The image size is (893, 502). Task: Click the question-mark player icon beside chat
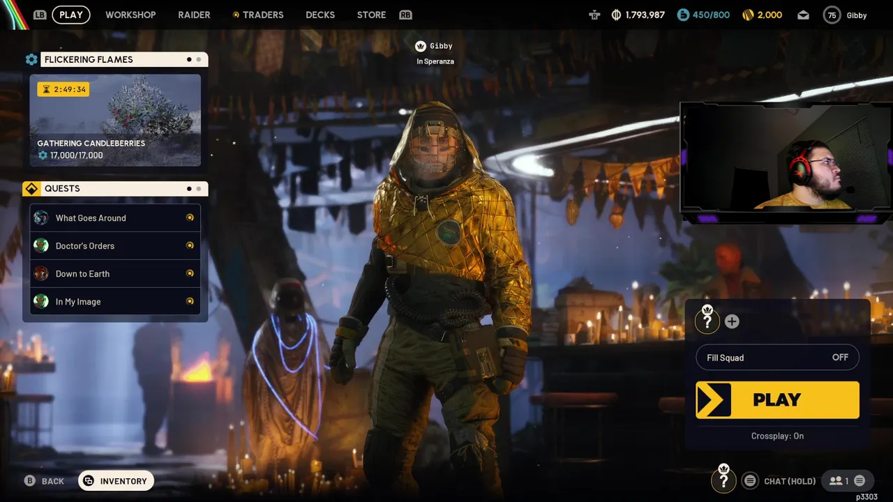pos(723,480)
